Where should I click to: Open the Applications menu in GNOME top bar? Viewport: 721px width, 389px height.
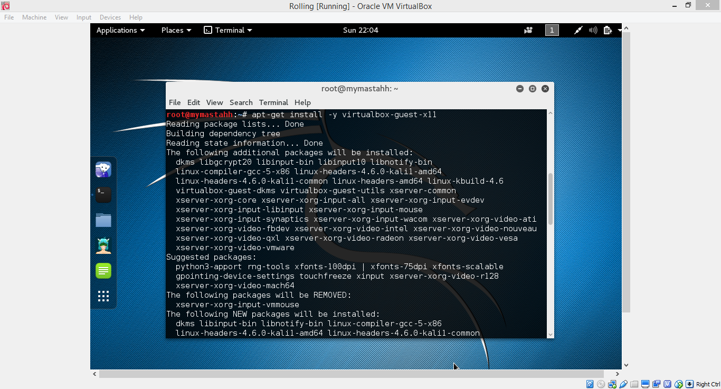tap(120, 30)
